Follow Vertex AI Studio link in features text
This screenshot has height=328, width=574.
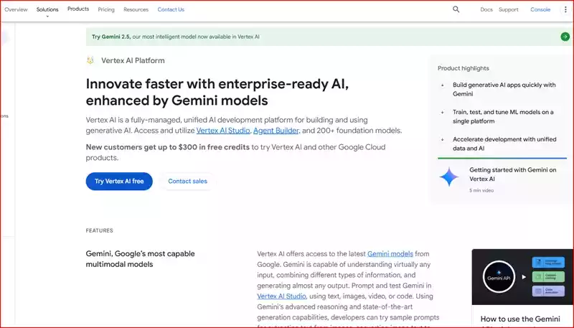[x=281, y=296]
